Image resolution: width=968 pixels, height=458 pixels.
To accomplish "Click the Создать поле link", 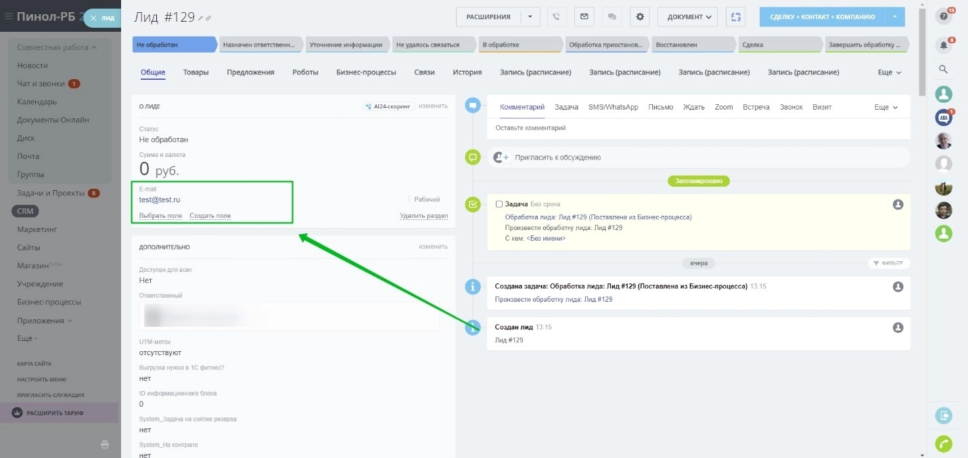I will click(210, 216).
